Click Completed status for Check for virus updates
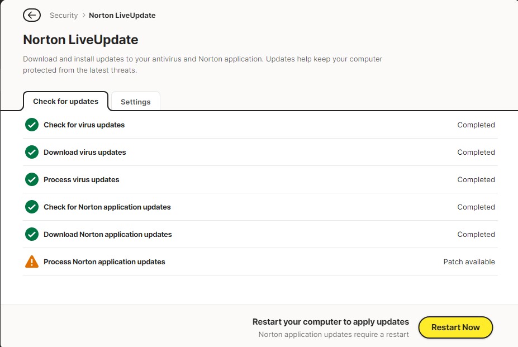 (x=476, y=125)
